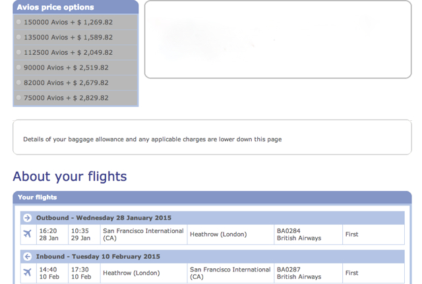
Task: Click the baggage allowance details notice
Action: (x=152, y=139)
